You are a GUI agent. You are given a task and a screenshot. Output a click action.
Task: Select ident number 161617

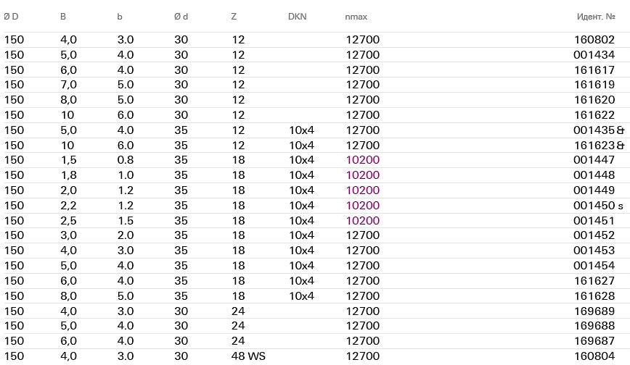(x=594, y=70)
